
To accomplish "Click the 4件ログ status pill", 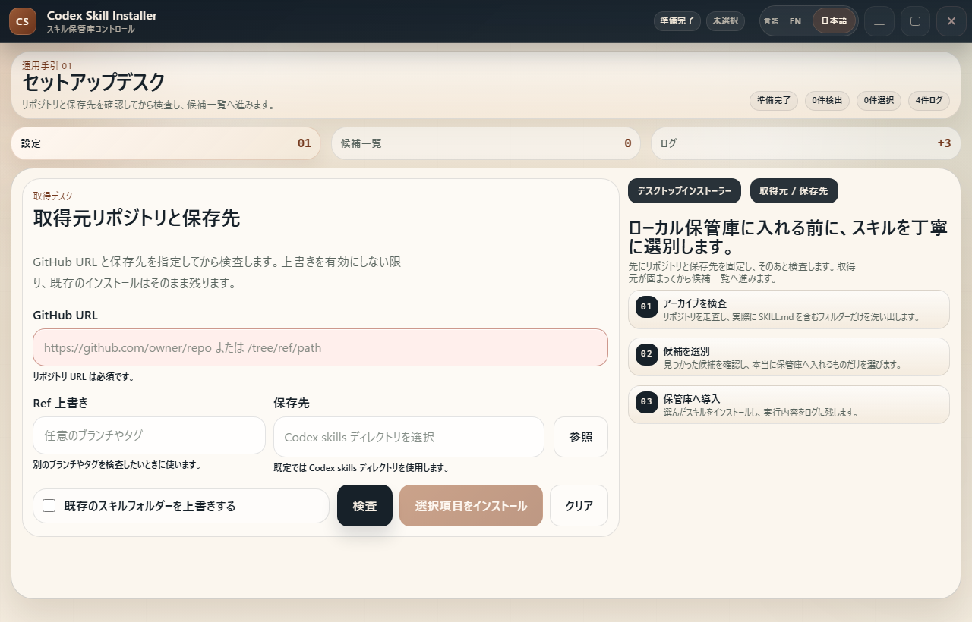I will click(929, 101).
